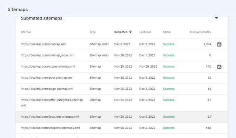Click Success status of post-sitemap.xml row
236x138 pixels.
pyautogui.click(x=169, y=78)
